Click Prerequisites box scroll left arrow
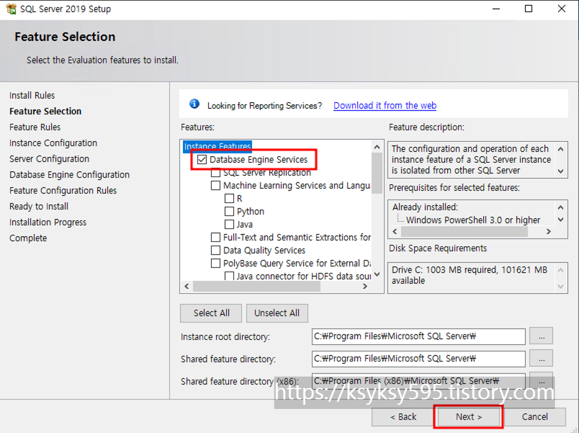579x433 pixels. tap(395, 231)
